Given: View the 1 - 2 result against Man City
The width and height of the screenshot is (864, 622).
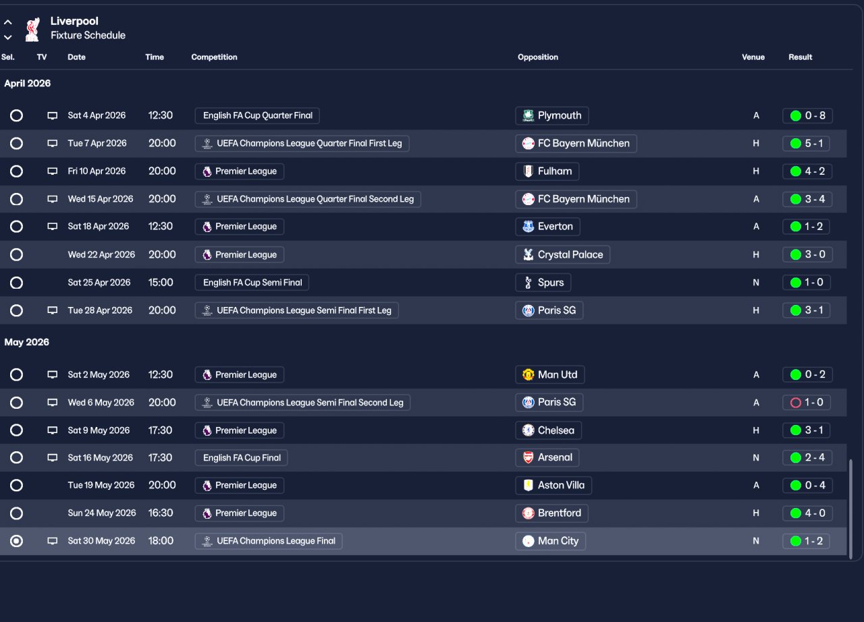Looking at the screenshot, I should click(x=806, y=541).
